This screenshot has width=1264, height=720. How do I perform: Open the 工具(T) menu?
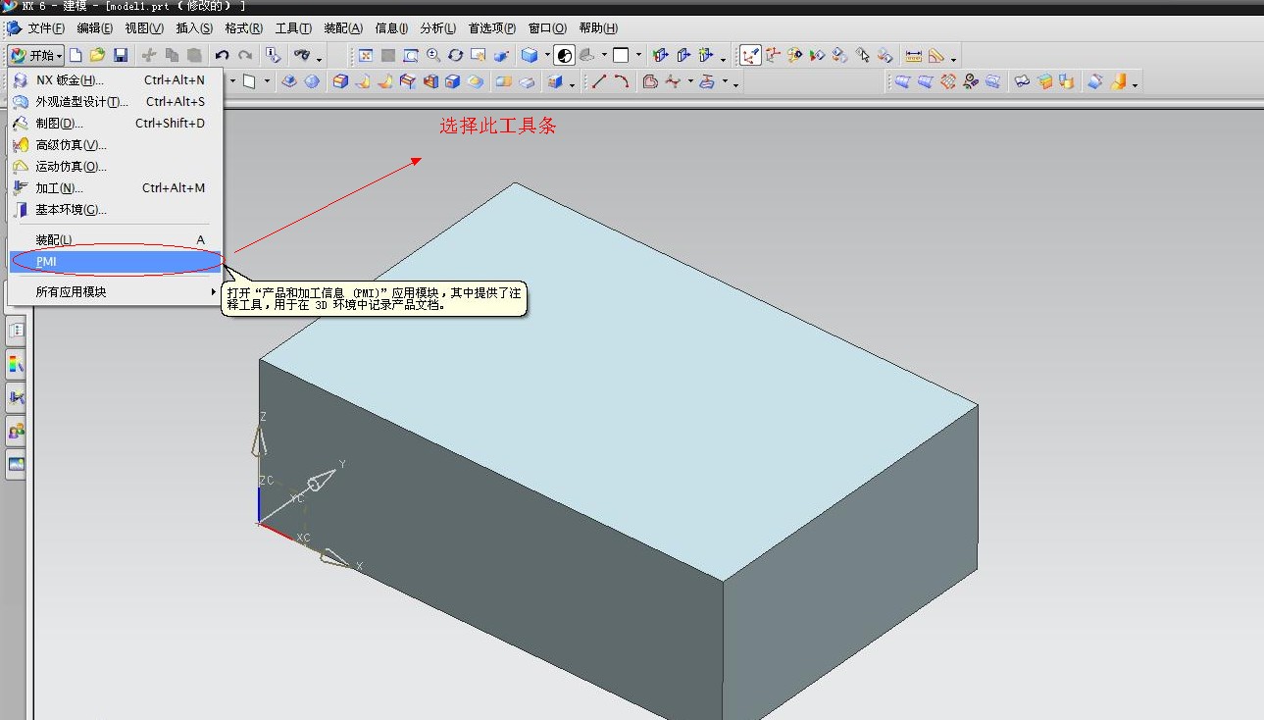pyautogui.click(x=293, y=28)
